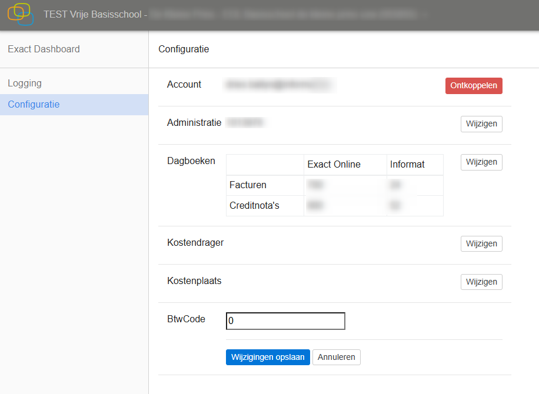Image resolution: width=539 pixels, height=394 pixels.
Task: Click Wijzigen next to Kostendrager
Action: coord(481,244)
